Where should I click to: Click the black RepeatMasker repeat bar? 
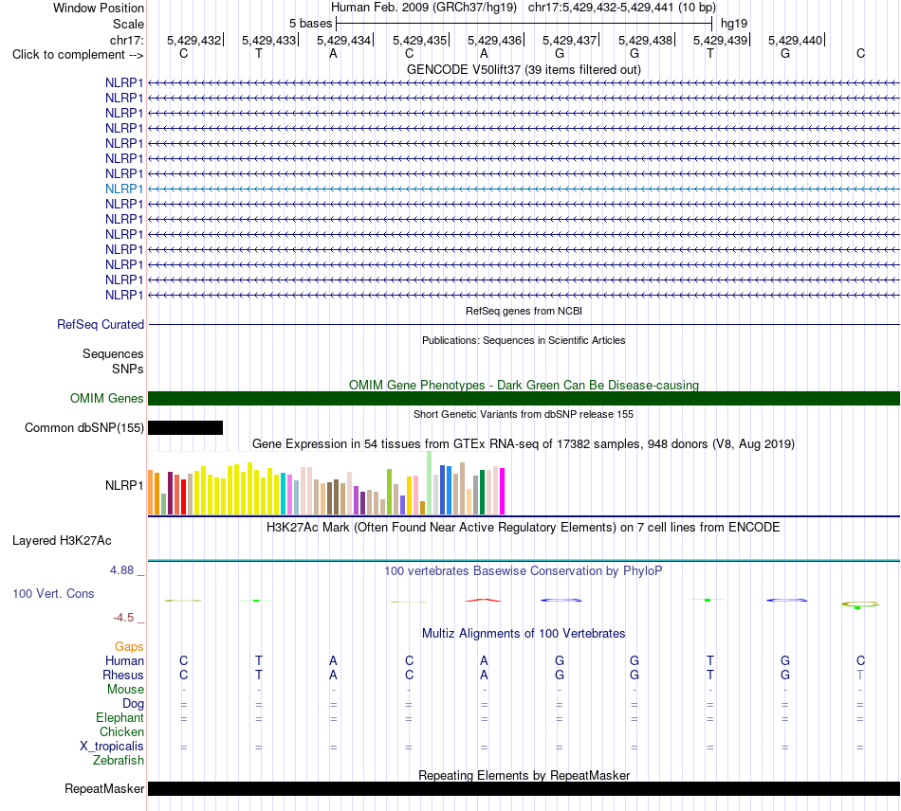point(524,788)
